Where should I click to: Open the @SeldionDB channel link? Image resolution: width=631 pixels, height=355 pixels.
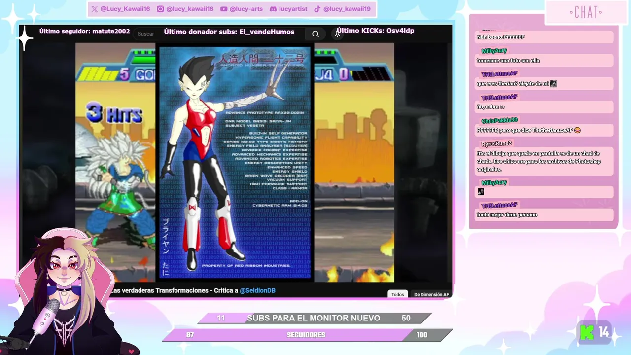(x=257, y=290)
